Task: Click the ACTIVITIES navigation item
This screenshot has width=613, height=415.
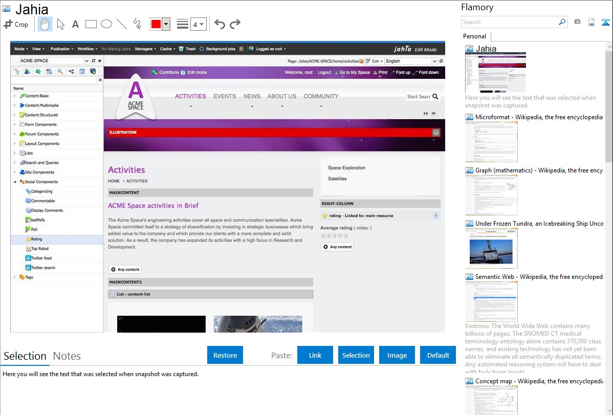Action: click(190, 96)
